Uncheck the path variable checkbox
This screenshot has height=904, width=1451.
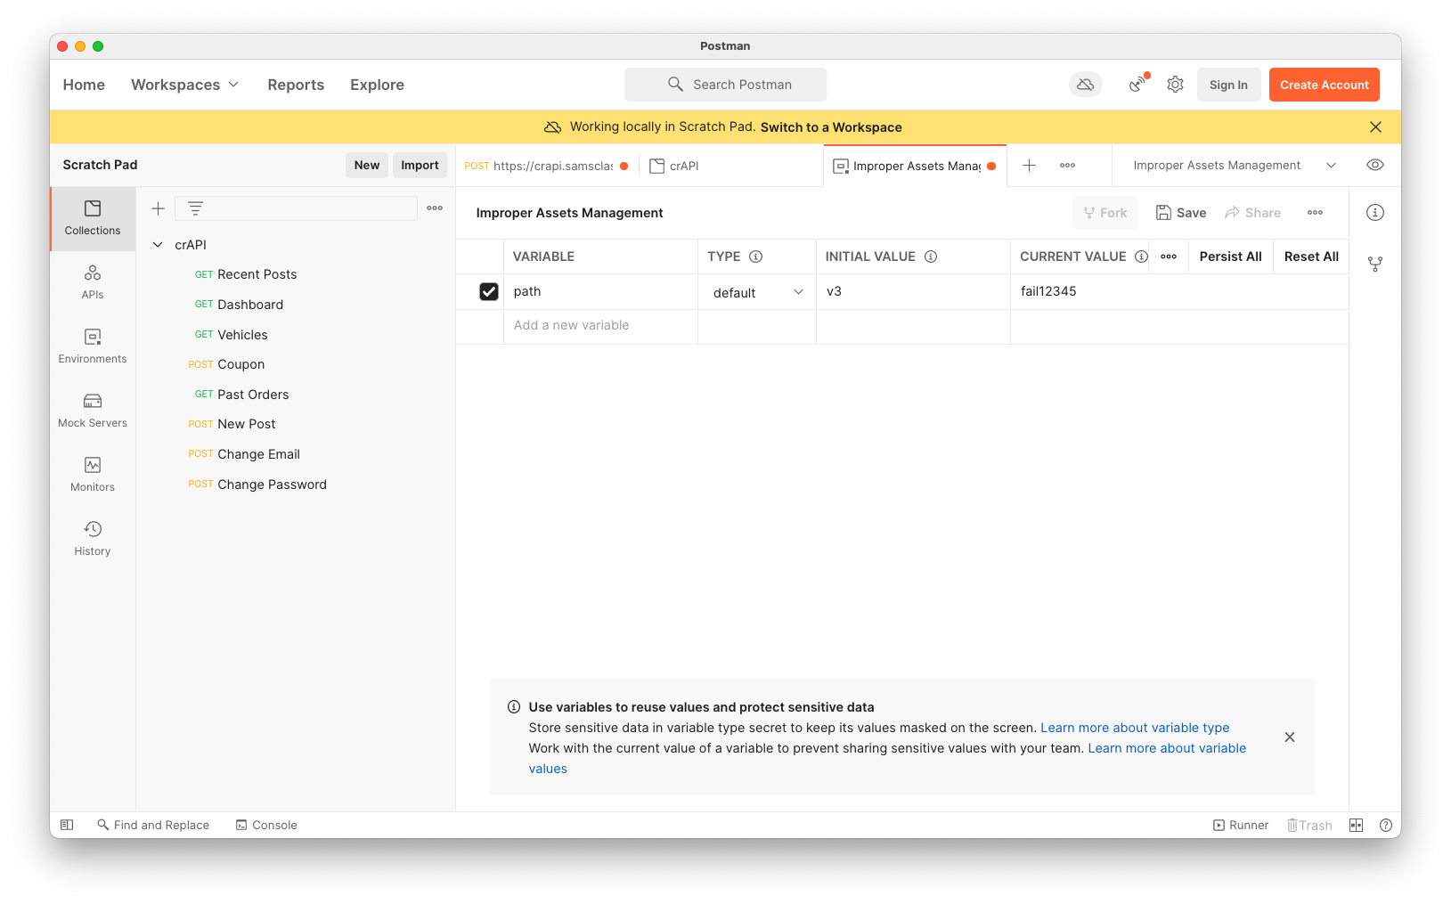(x=489, y=291)
